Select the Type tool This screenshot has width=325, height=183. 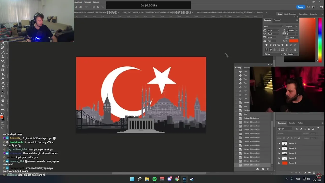(3, 88)
